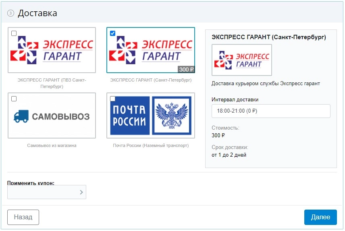Proceed with the Далее button
The image size is (345, 231).
(x=320, y=217)
